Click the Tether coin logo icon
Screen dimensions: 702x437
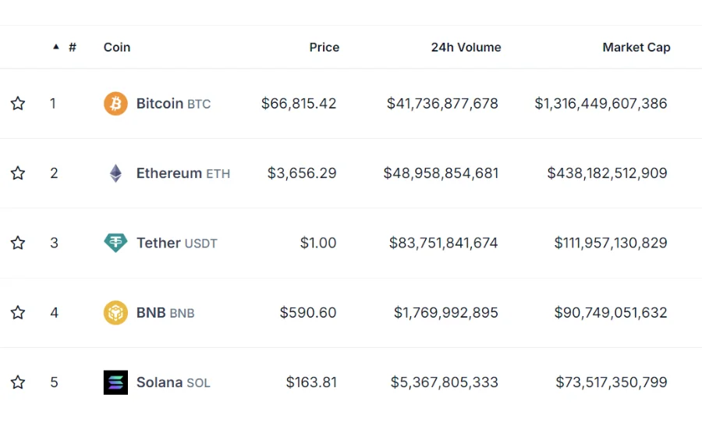(115, 243)
